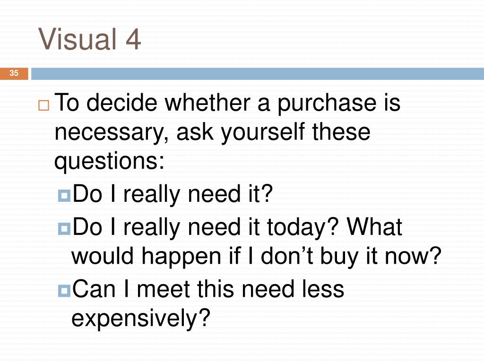The width and height of the screenshot is (484, 363).
Task: Click the blue horizontal divider bar
Action: pyautogui.click(x=258, y=74)
